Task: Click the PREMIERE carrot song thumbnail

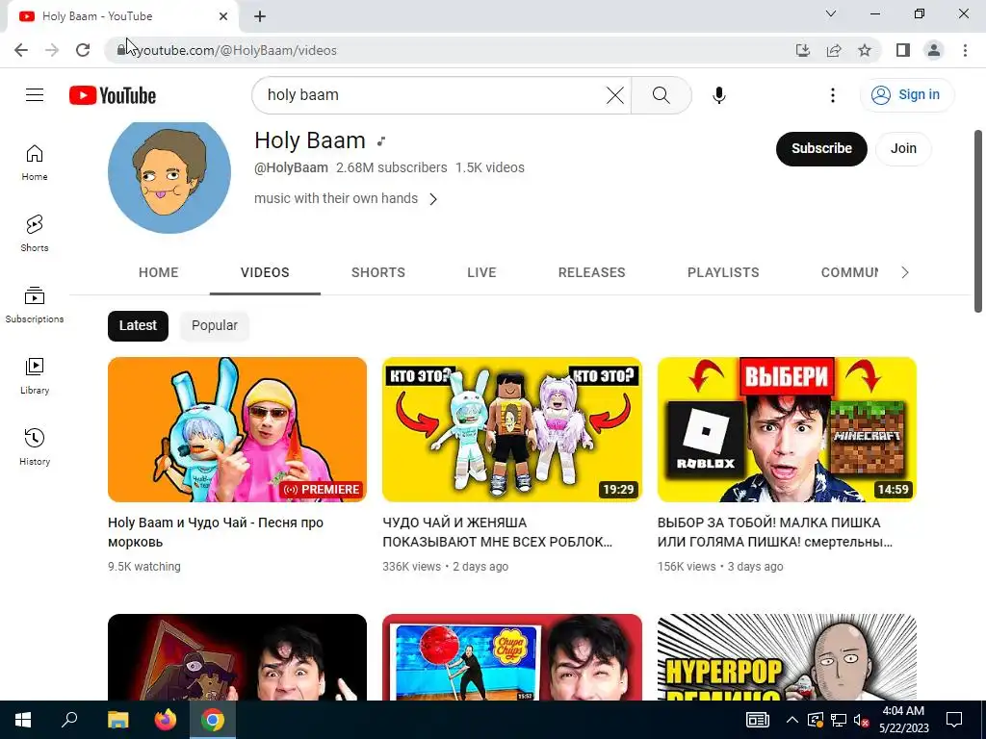Action: pos(237,429)
